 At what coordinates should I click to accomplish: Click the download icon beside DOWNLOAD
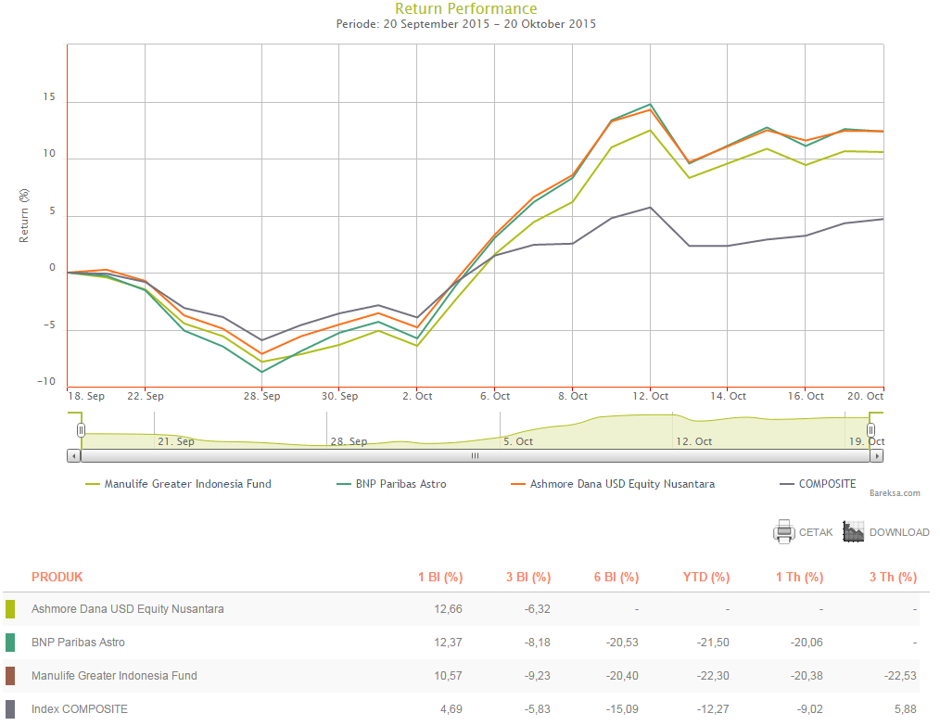click(853, 531)
